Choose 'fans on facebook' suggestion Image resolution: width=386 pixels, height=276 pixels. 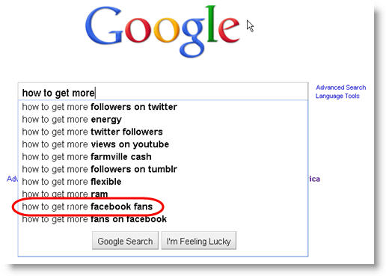click(163, 219)
